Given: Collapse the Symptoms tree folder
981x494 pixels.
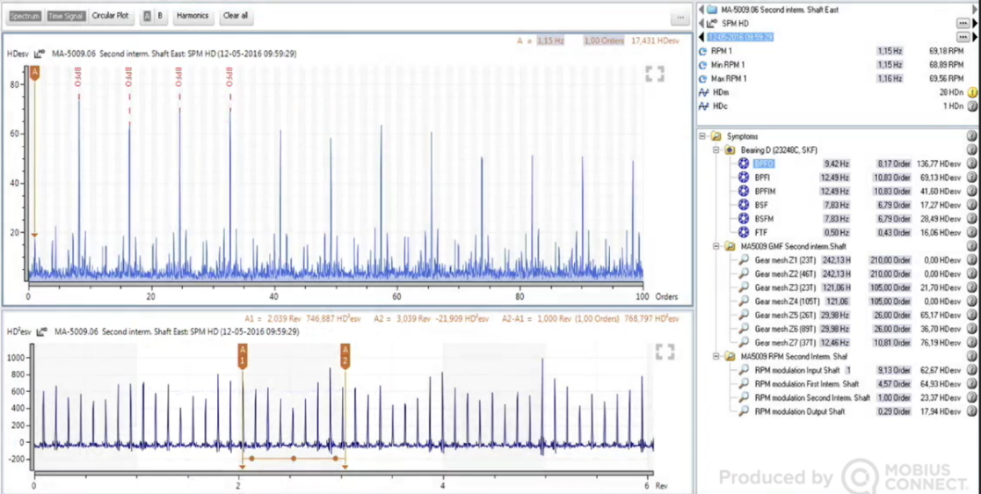Looking at the screenshot, I should pyautogui.click(x=702, y=136).
